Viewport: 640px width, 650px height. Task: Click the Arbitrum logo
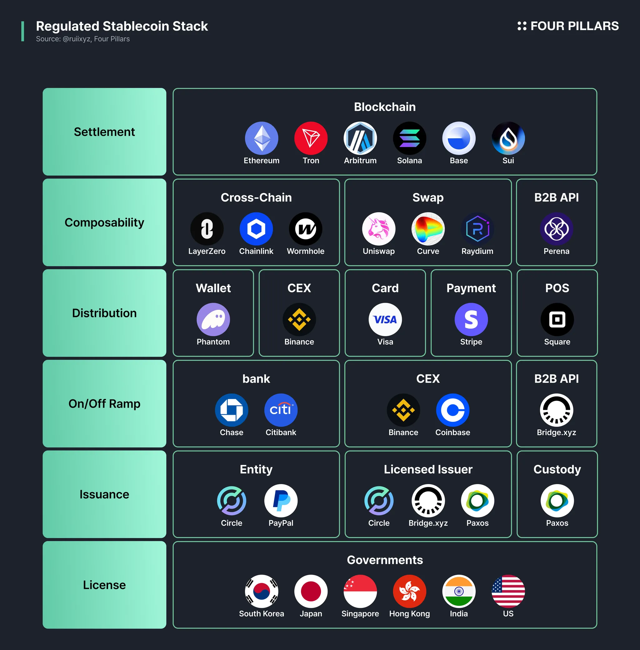click(360, 138)
